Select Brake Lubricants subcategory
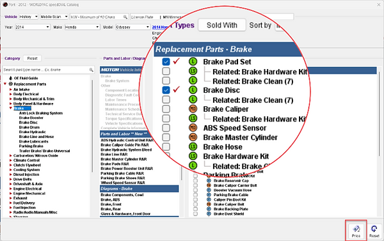This screenshot has height=241, width=384. pyautogui.click(x=33, y=141)
